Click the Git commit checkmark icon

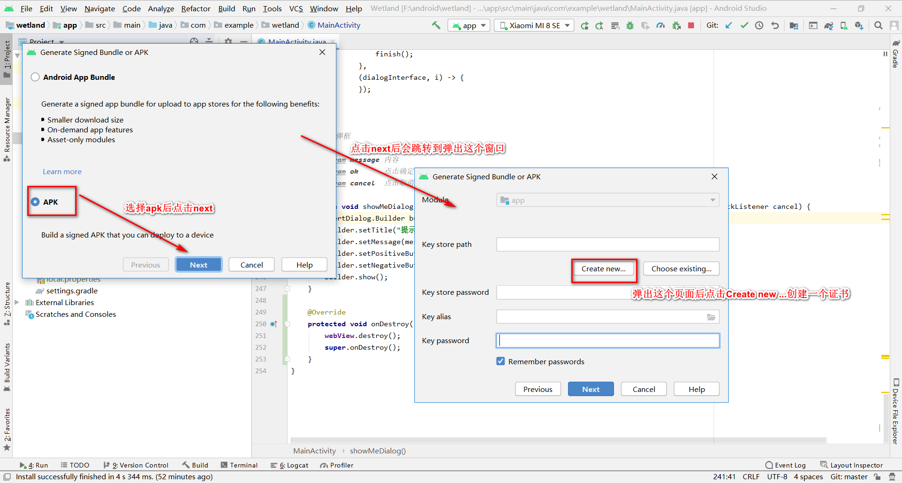click(744, 25)
